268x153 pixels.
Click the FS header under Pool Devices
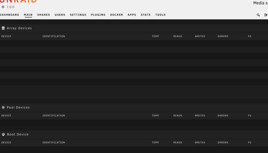(250, 115)
